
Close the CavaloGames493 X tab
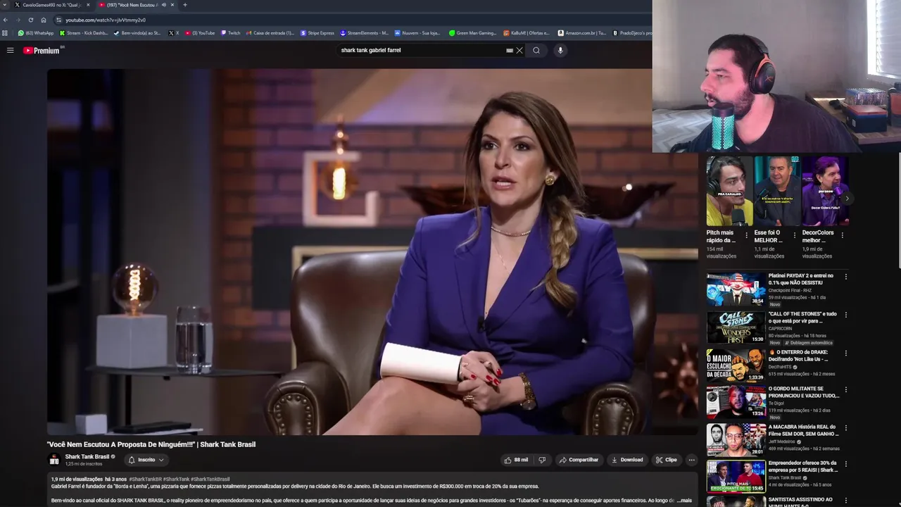tap(88, 5)
